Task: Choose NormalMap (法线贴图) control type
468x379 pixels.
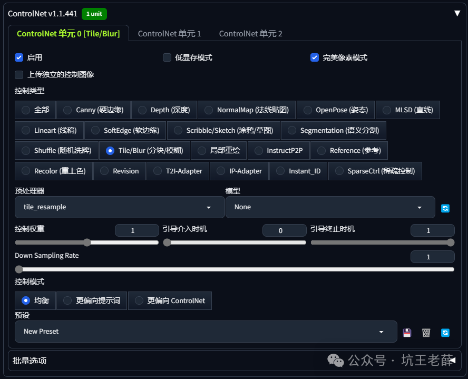Action: coord(247,110)
